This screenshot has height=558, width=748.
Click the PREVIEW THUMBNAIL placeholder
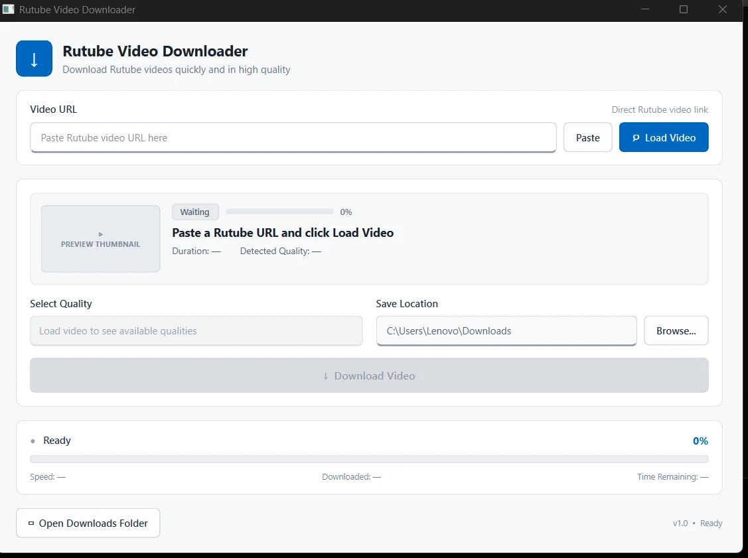pos(101,239)
